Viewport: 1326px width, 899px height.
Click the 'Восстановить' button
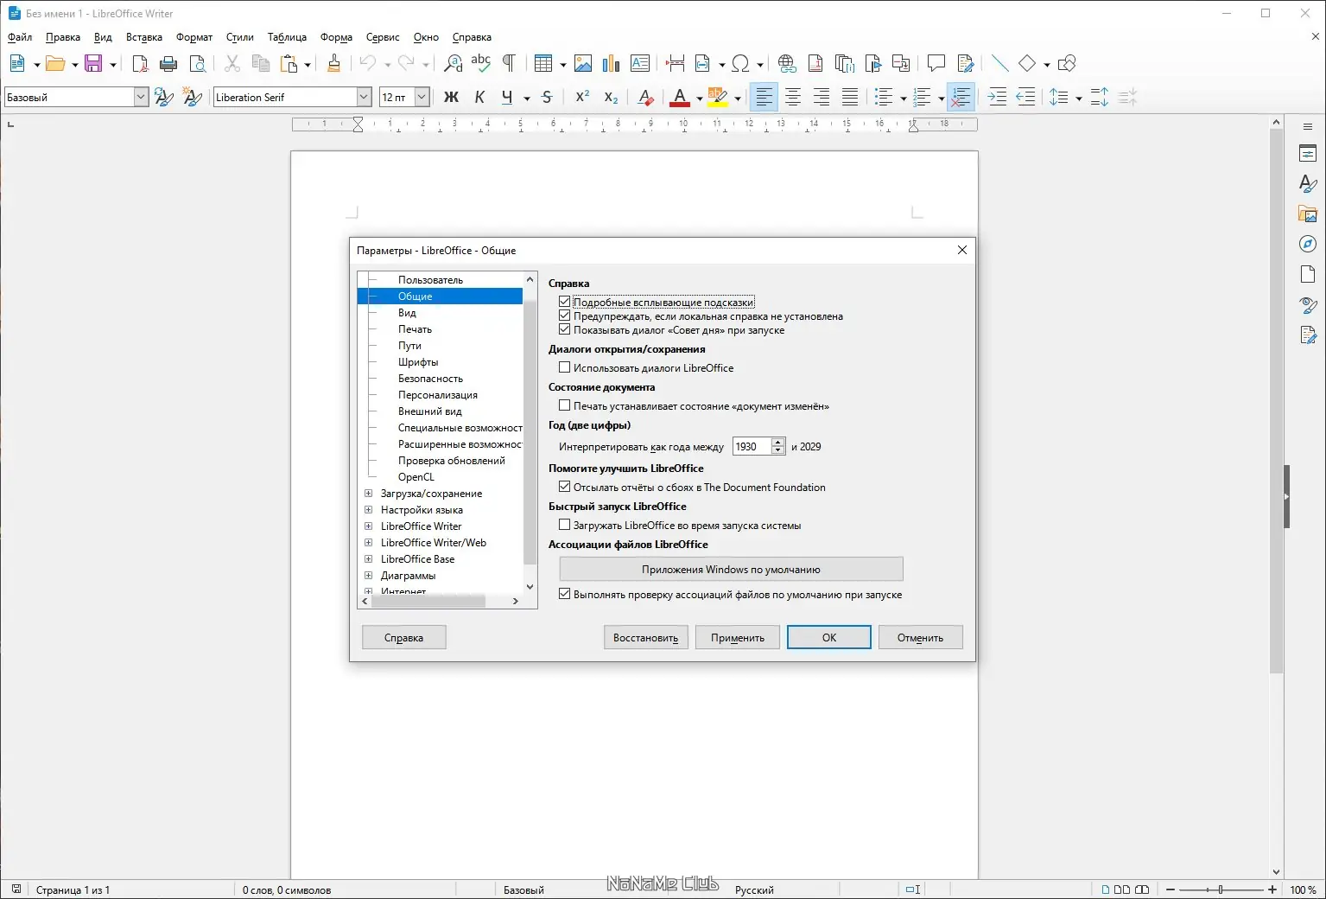646,638
